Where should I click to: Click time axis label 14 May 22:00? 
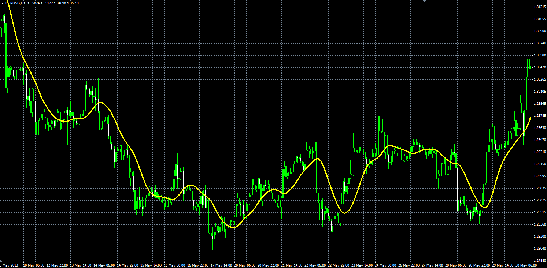(128, 265)
